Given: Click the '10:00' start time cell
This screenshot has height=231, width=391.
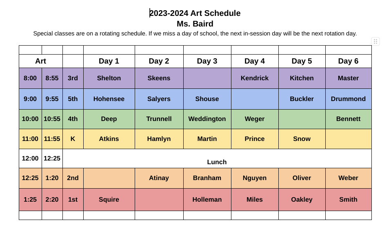Looking at the screenshot, I should pos(30,119).
